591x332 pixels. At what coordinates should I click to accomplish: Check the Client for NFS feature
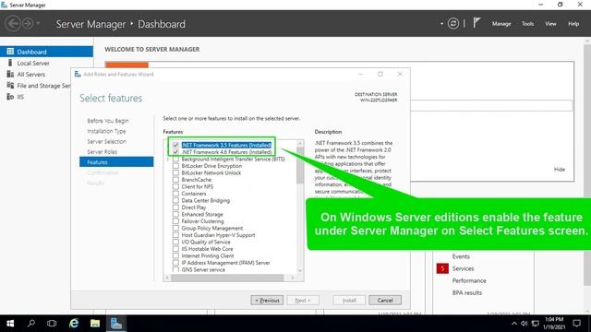(175, 186)
